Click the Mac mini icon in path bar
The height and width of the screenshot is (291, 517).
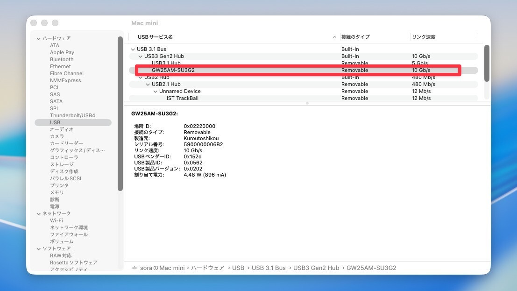coord(135,268)
